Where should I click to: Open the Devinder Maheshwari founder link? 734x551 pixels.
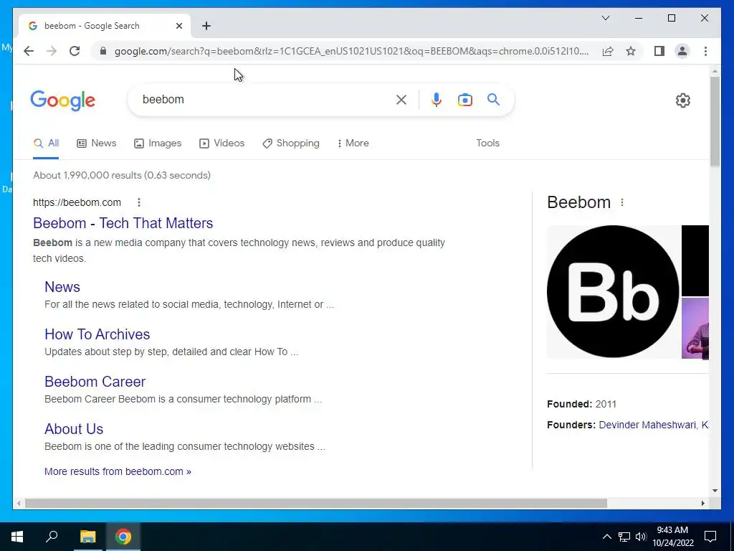[647, 425]
